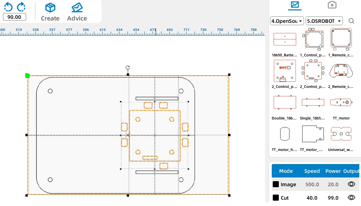Click the green top-left anchor handle
The height and width of the screenshot is (206, 361).
point(27,76)
